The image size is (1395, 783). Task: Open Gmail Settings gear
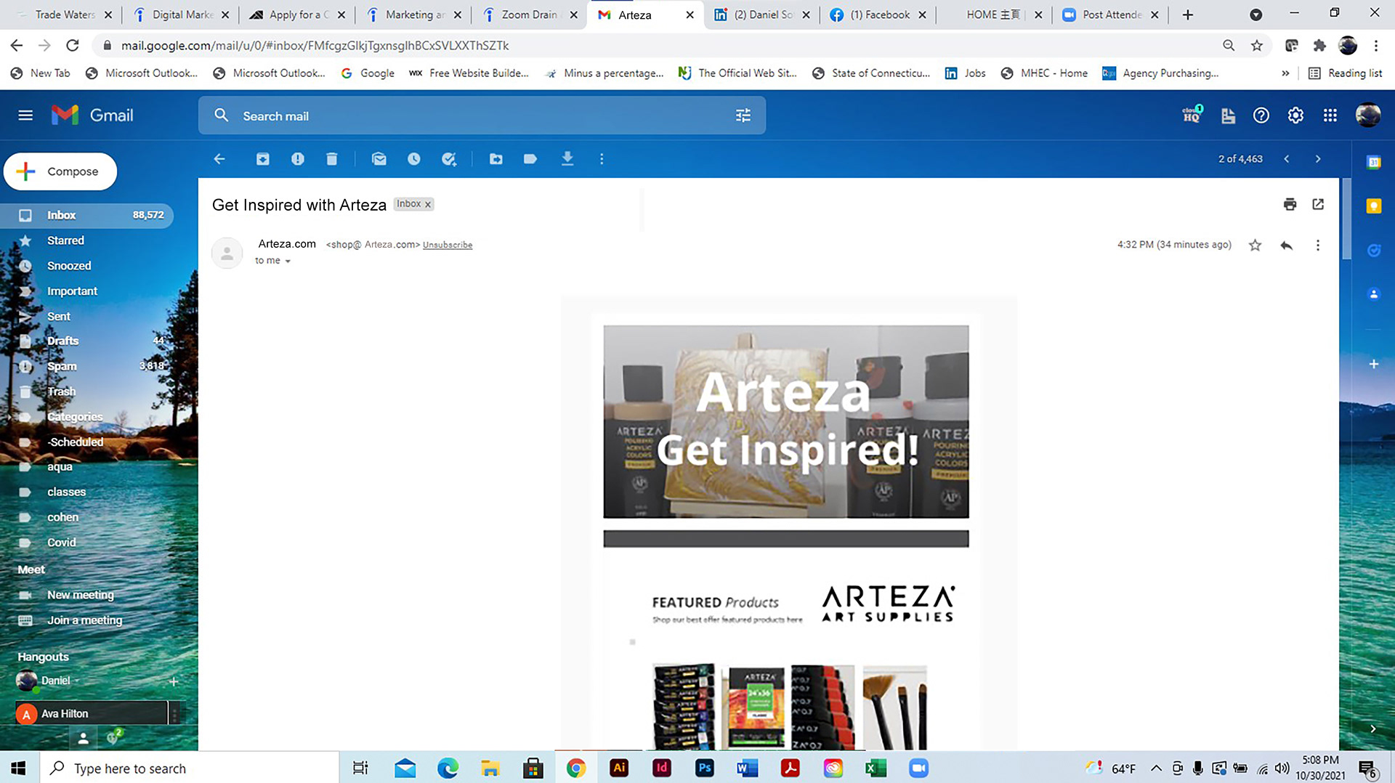click(1295, 115)
